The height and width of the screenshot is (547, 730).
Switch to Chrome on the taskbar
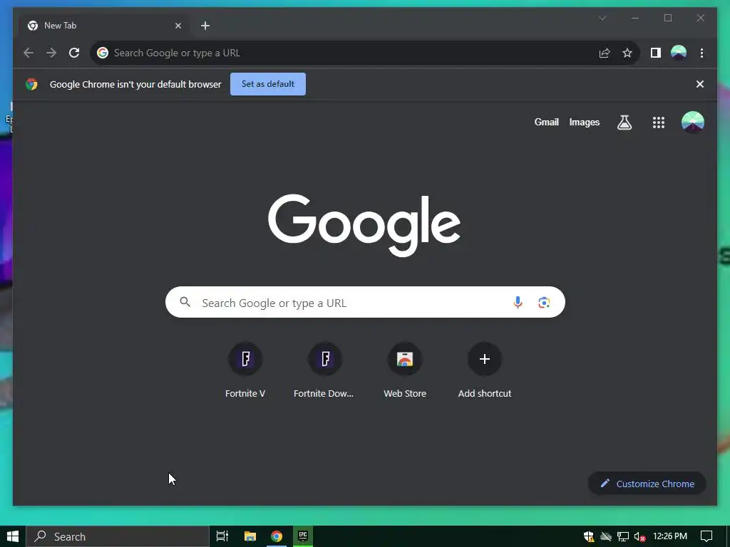pyautogui.click(x=277, y=536)
